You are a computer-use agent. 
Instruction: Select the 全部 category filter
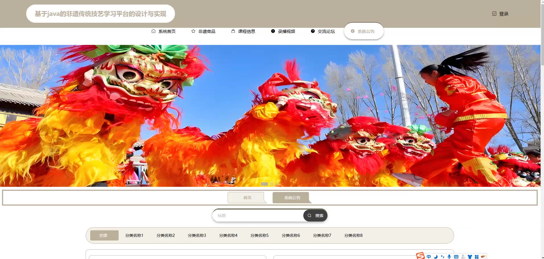coord(104,235)
